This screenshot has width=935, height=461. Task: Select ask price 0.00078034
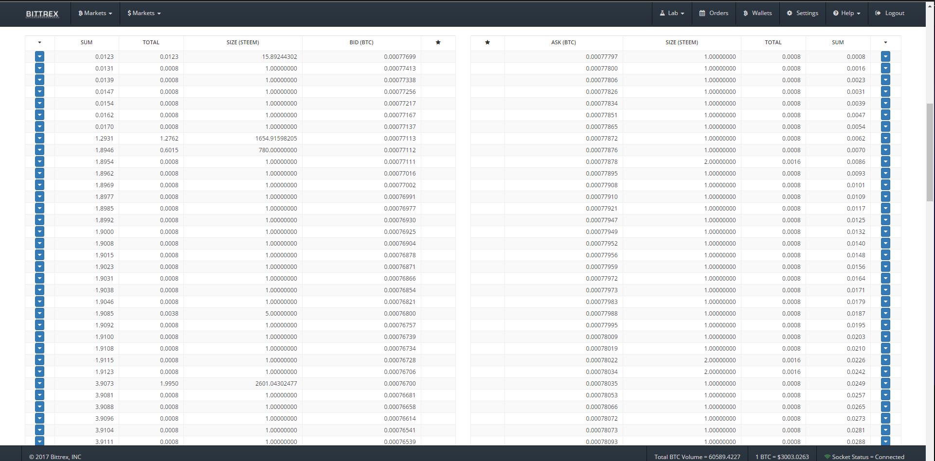point(602,372)
